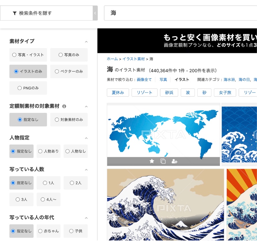Click the 夏休み tag button
This screenshot has width=257, height=241.
pyautogui.click(x=118, y=93)
